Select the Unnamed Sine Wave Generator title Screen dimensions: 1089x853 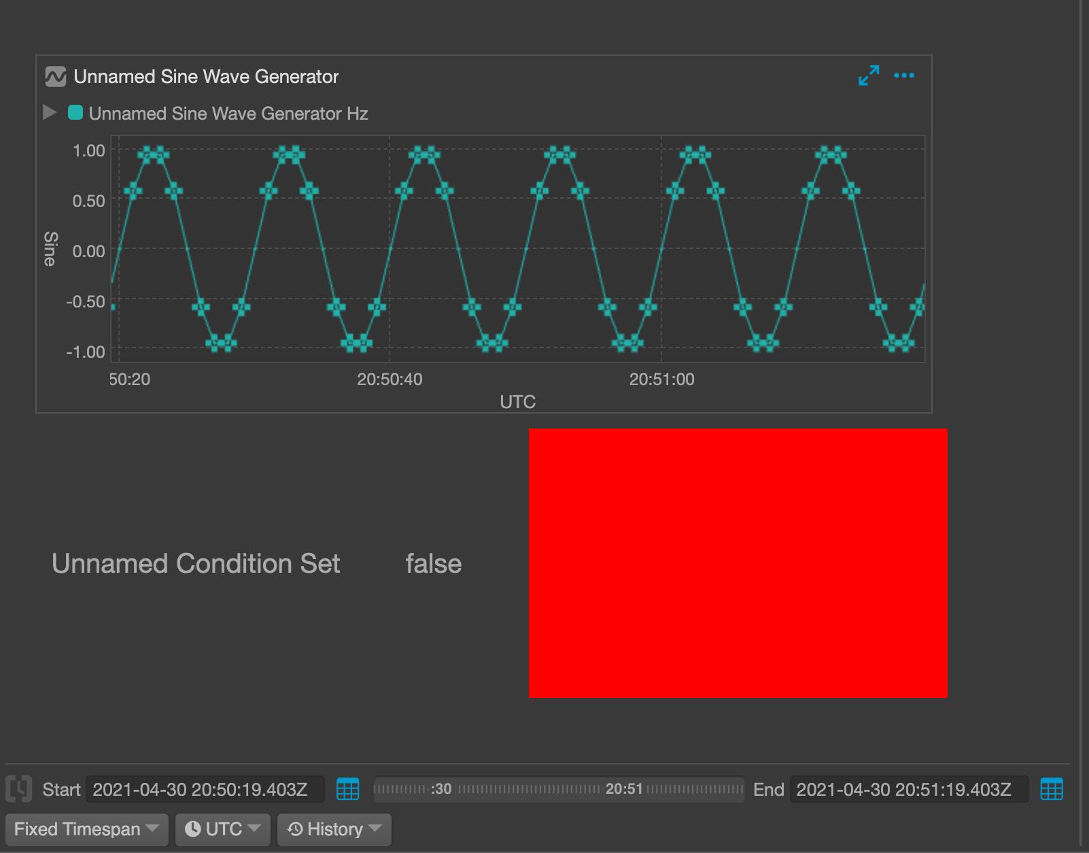coord(206,76)
